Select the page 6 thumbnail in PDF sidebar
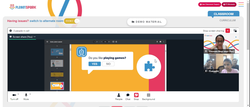 point(57,63)
